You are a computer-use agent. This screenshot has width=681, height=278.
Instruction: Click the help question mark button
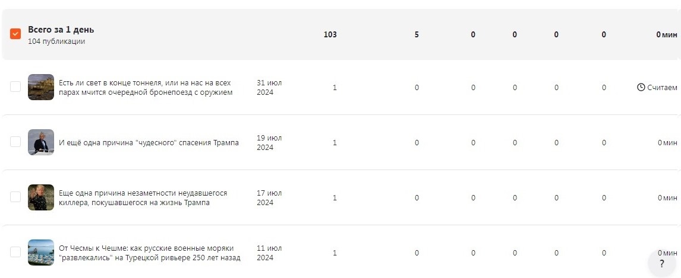662,263
